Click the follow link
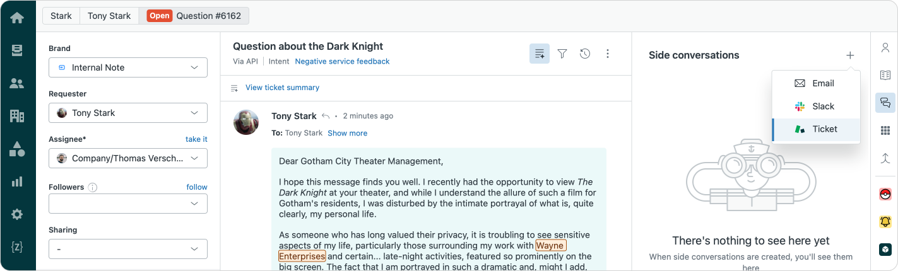The width and height of the screenshot is (898, 271). click(x=197, y=187)
